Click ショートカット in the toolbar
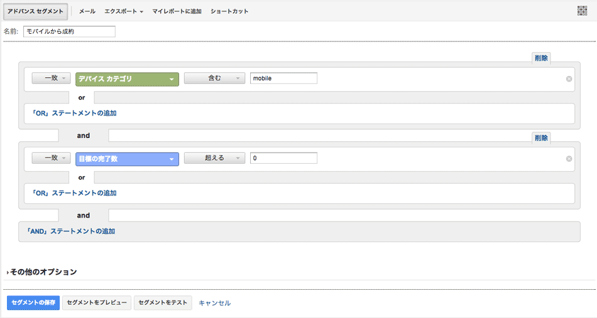Viewport: 597px width, 318px height. 229,11
